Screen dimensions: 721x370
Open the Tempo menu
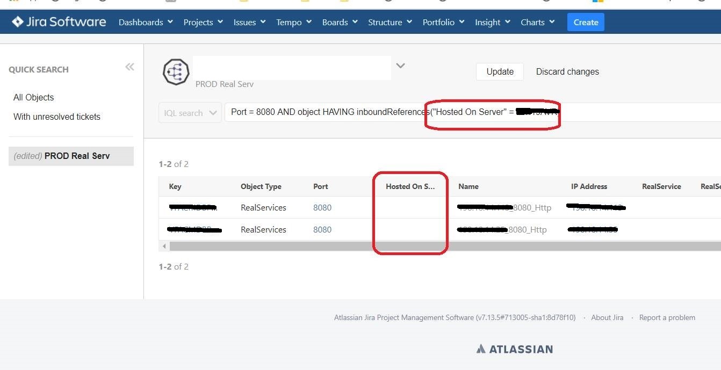coord(294,22)
